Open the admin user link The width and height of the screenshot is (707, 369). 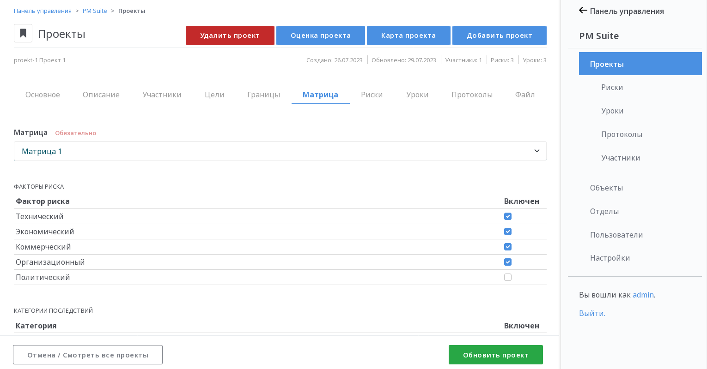click(x=643, y=295)
